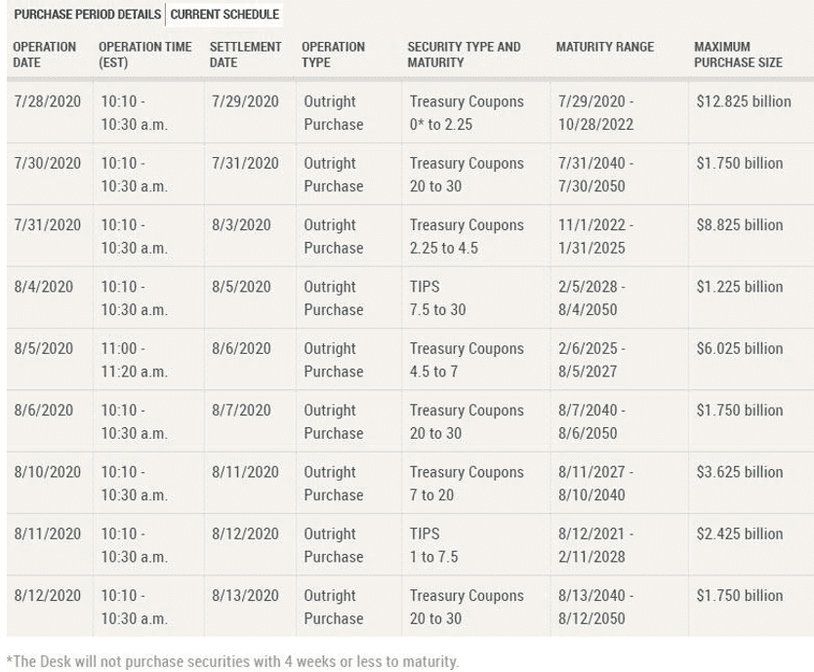
Task: Select the $3.625 billion purchase size cell
Action: (x=739, y=473)
